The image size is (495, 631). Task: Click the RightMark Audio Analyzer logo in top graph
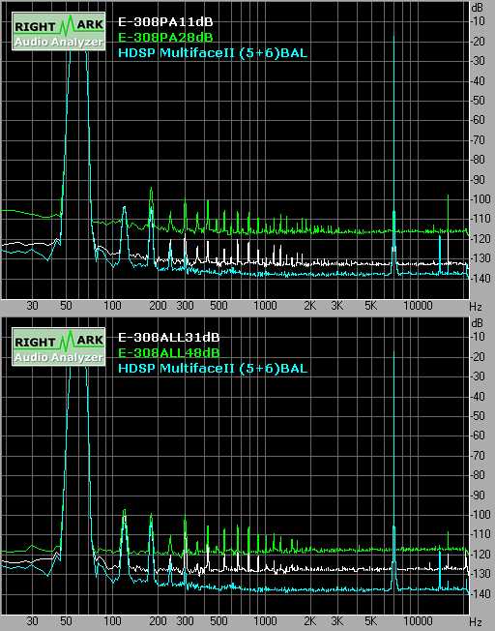pos(59,31)
